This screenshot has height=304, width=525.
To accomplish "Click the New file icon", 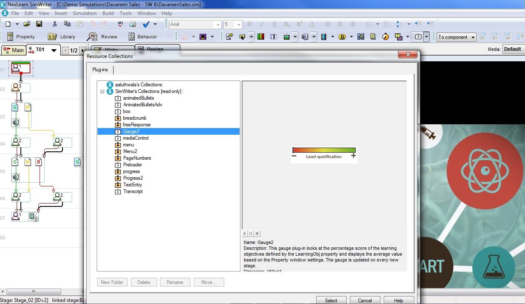I will click(8, 24).
